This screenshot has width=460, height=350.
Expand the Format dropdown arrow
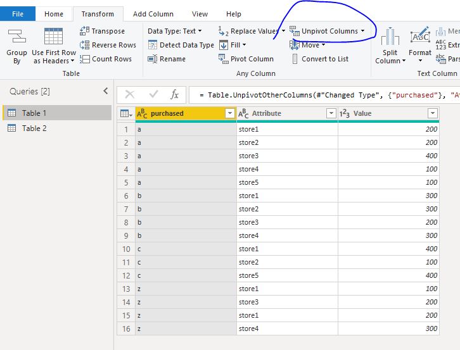[420, 61]
